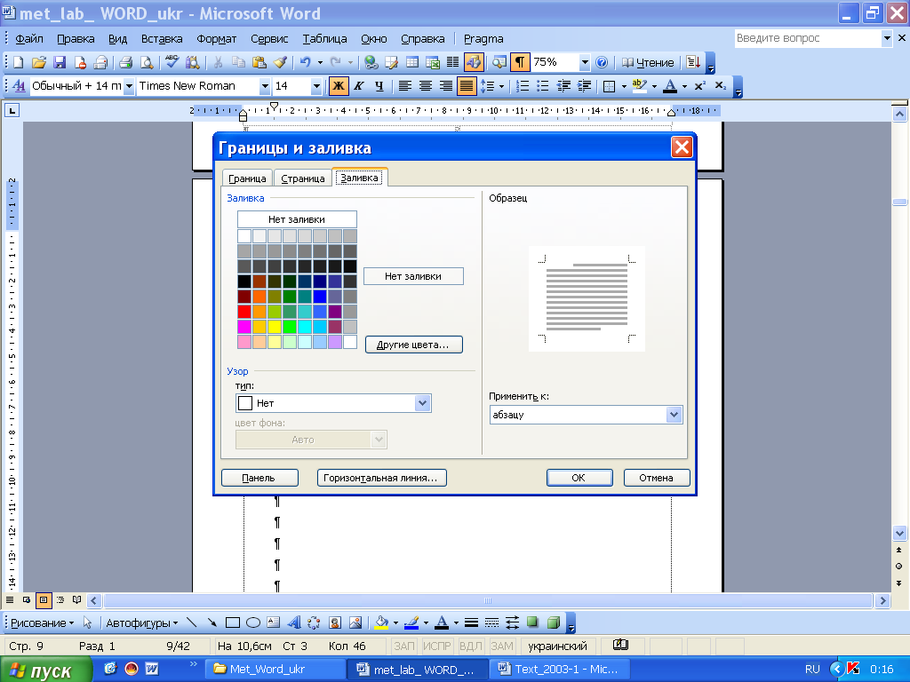Screen dimensions: 910x682
Task: Toggle Align Left button
Action: pyautogui.click(x=405, y=86)
